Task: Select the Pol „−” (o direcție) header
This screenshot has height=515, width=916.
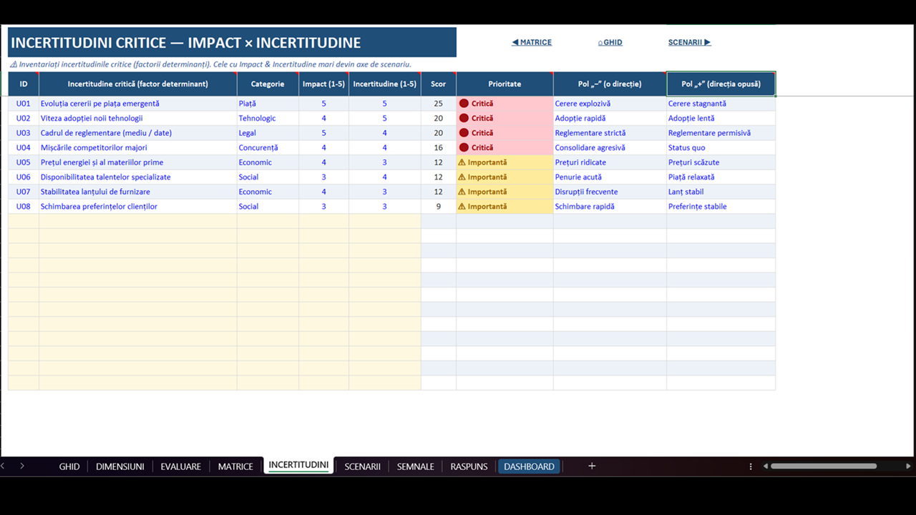Action: (610, 84)
